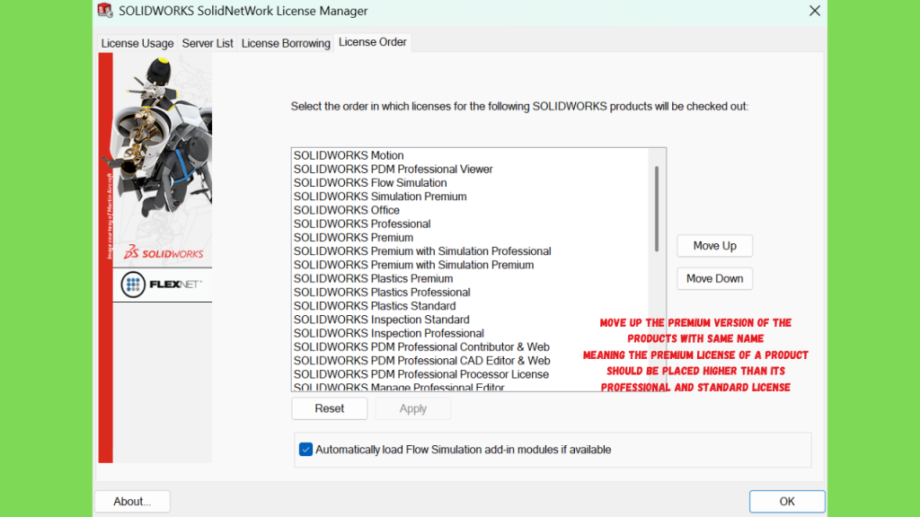
Task: Click the greyed Apply button
Action: pyautogui.click(x=413, y=408)
